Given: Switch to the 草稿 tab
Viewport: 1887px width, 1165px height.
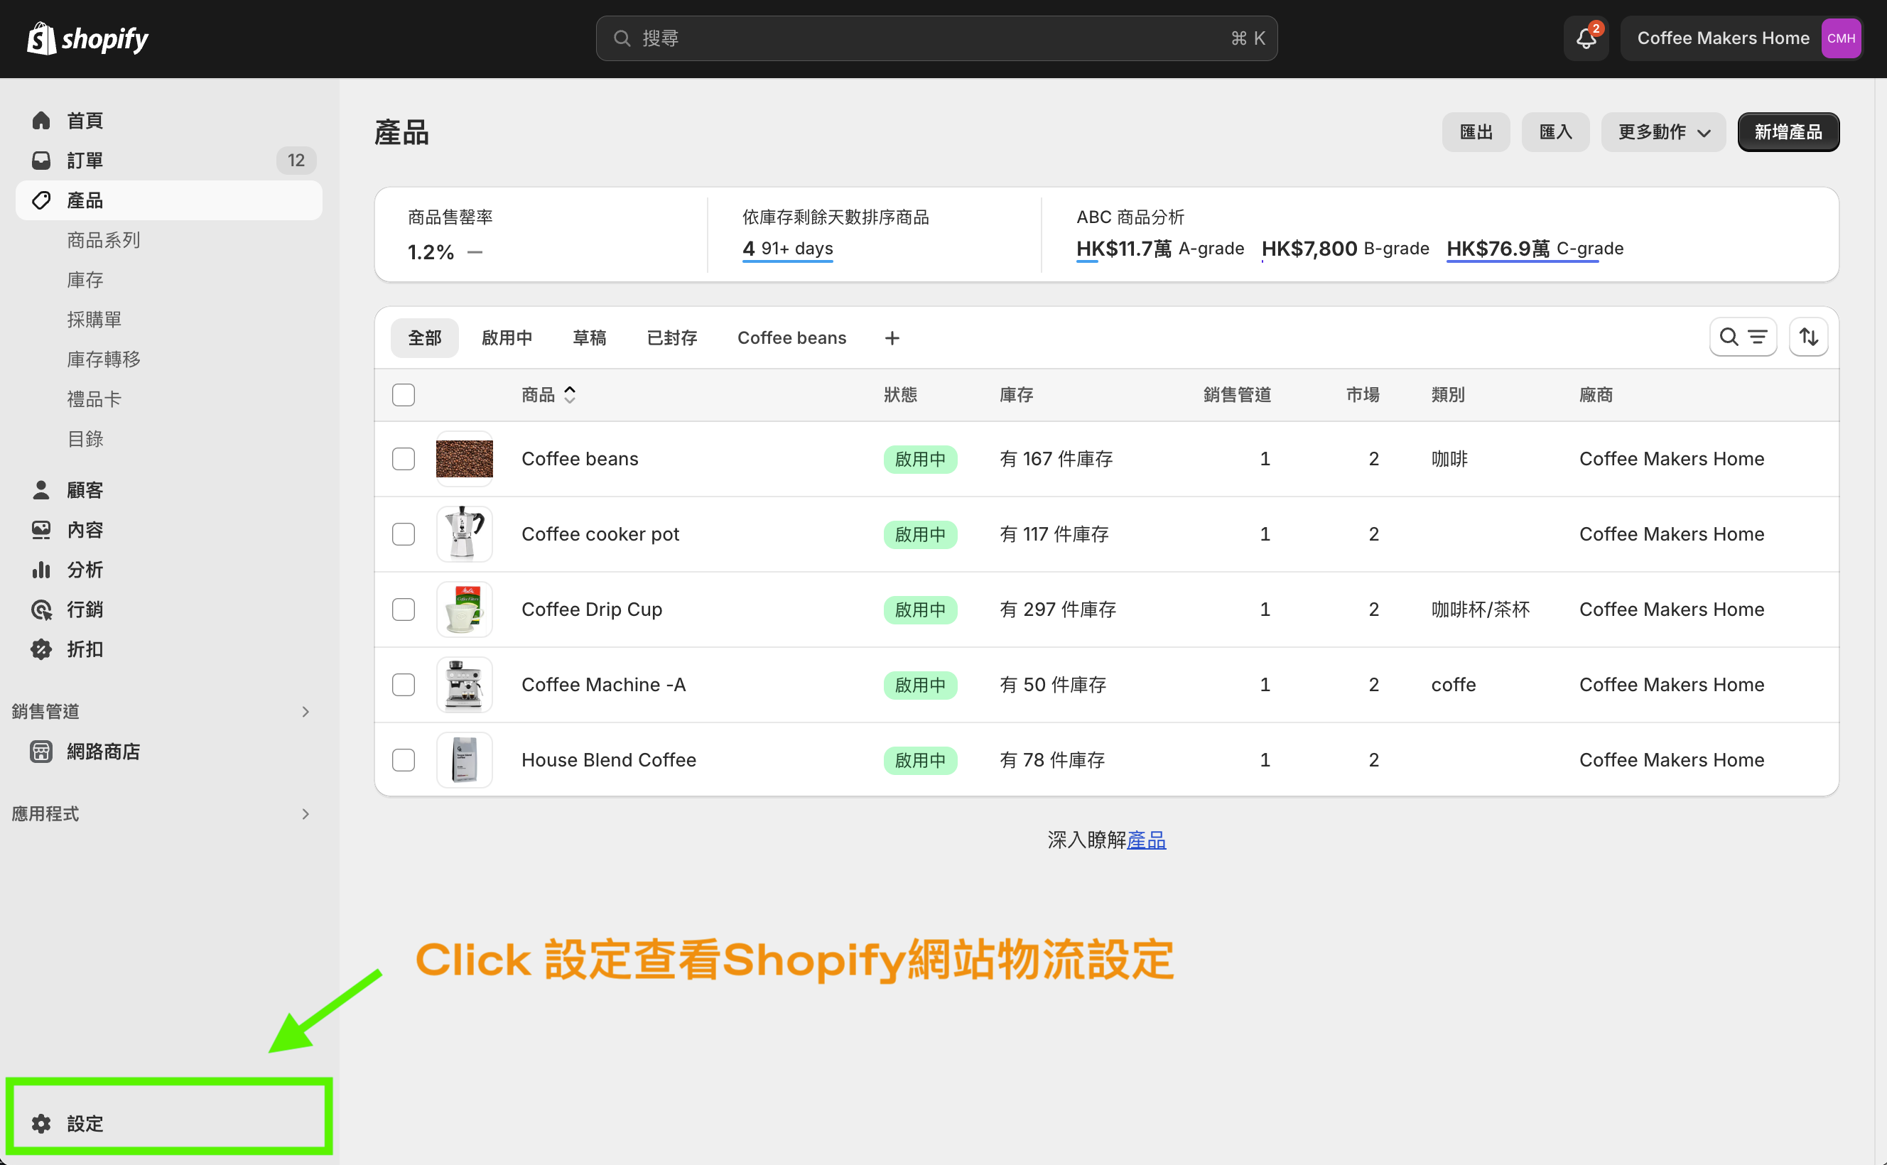Looking at the screenshot, I should click(x=590, y=338).
